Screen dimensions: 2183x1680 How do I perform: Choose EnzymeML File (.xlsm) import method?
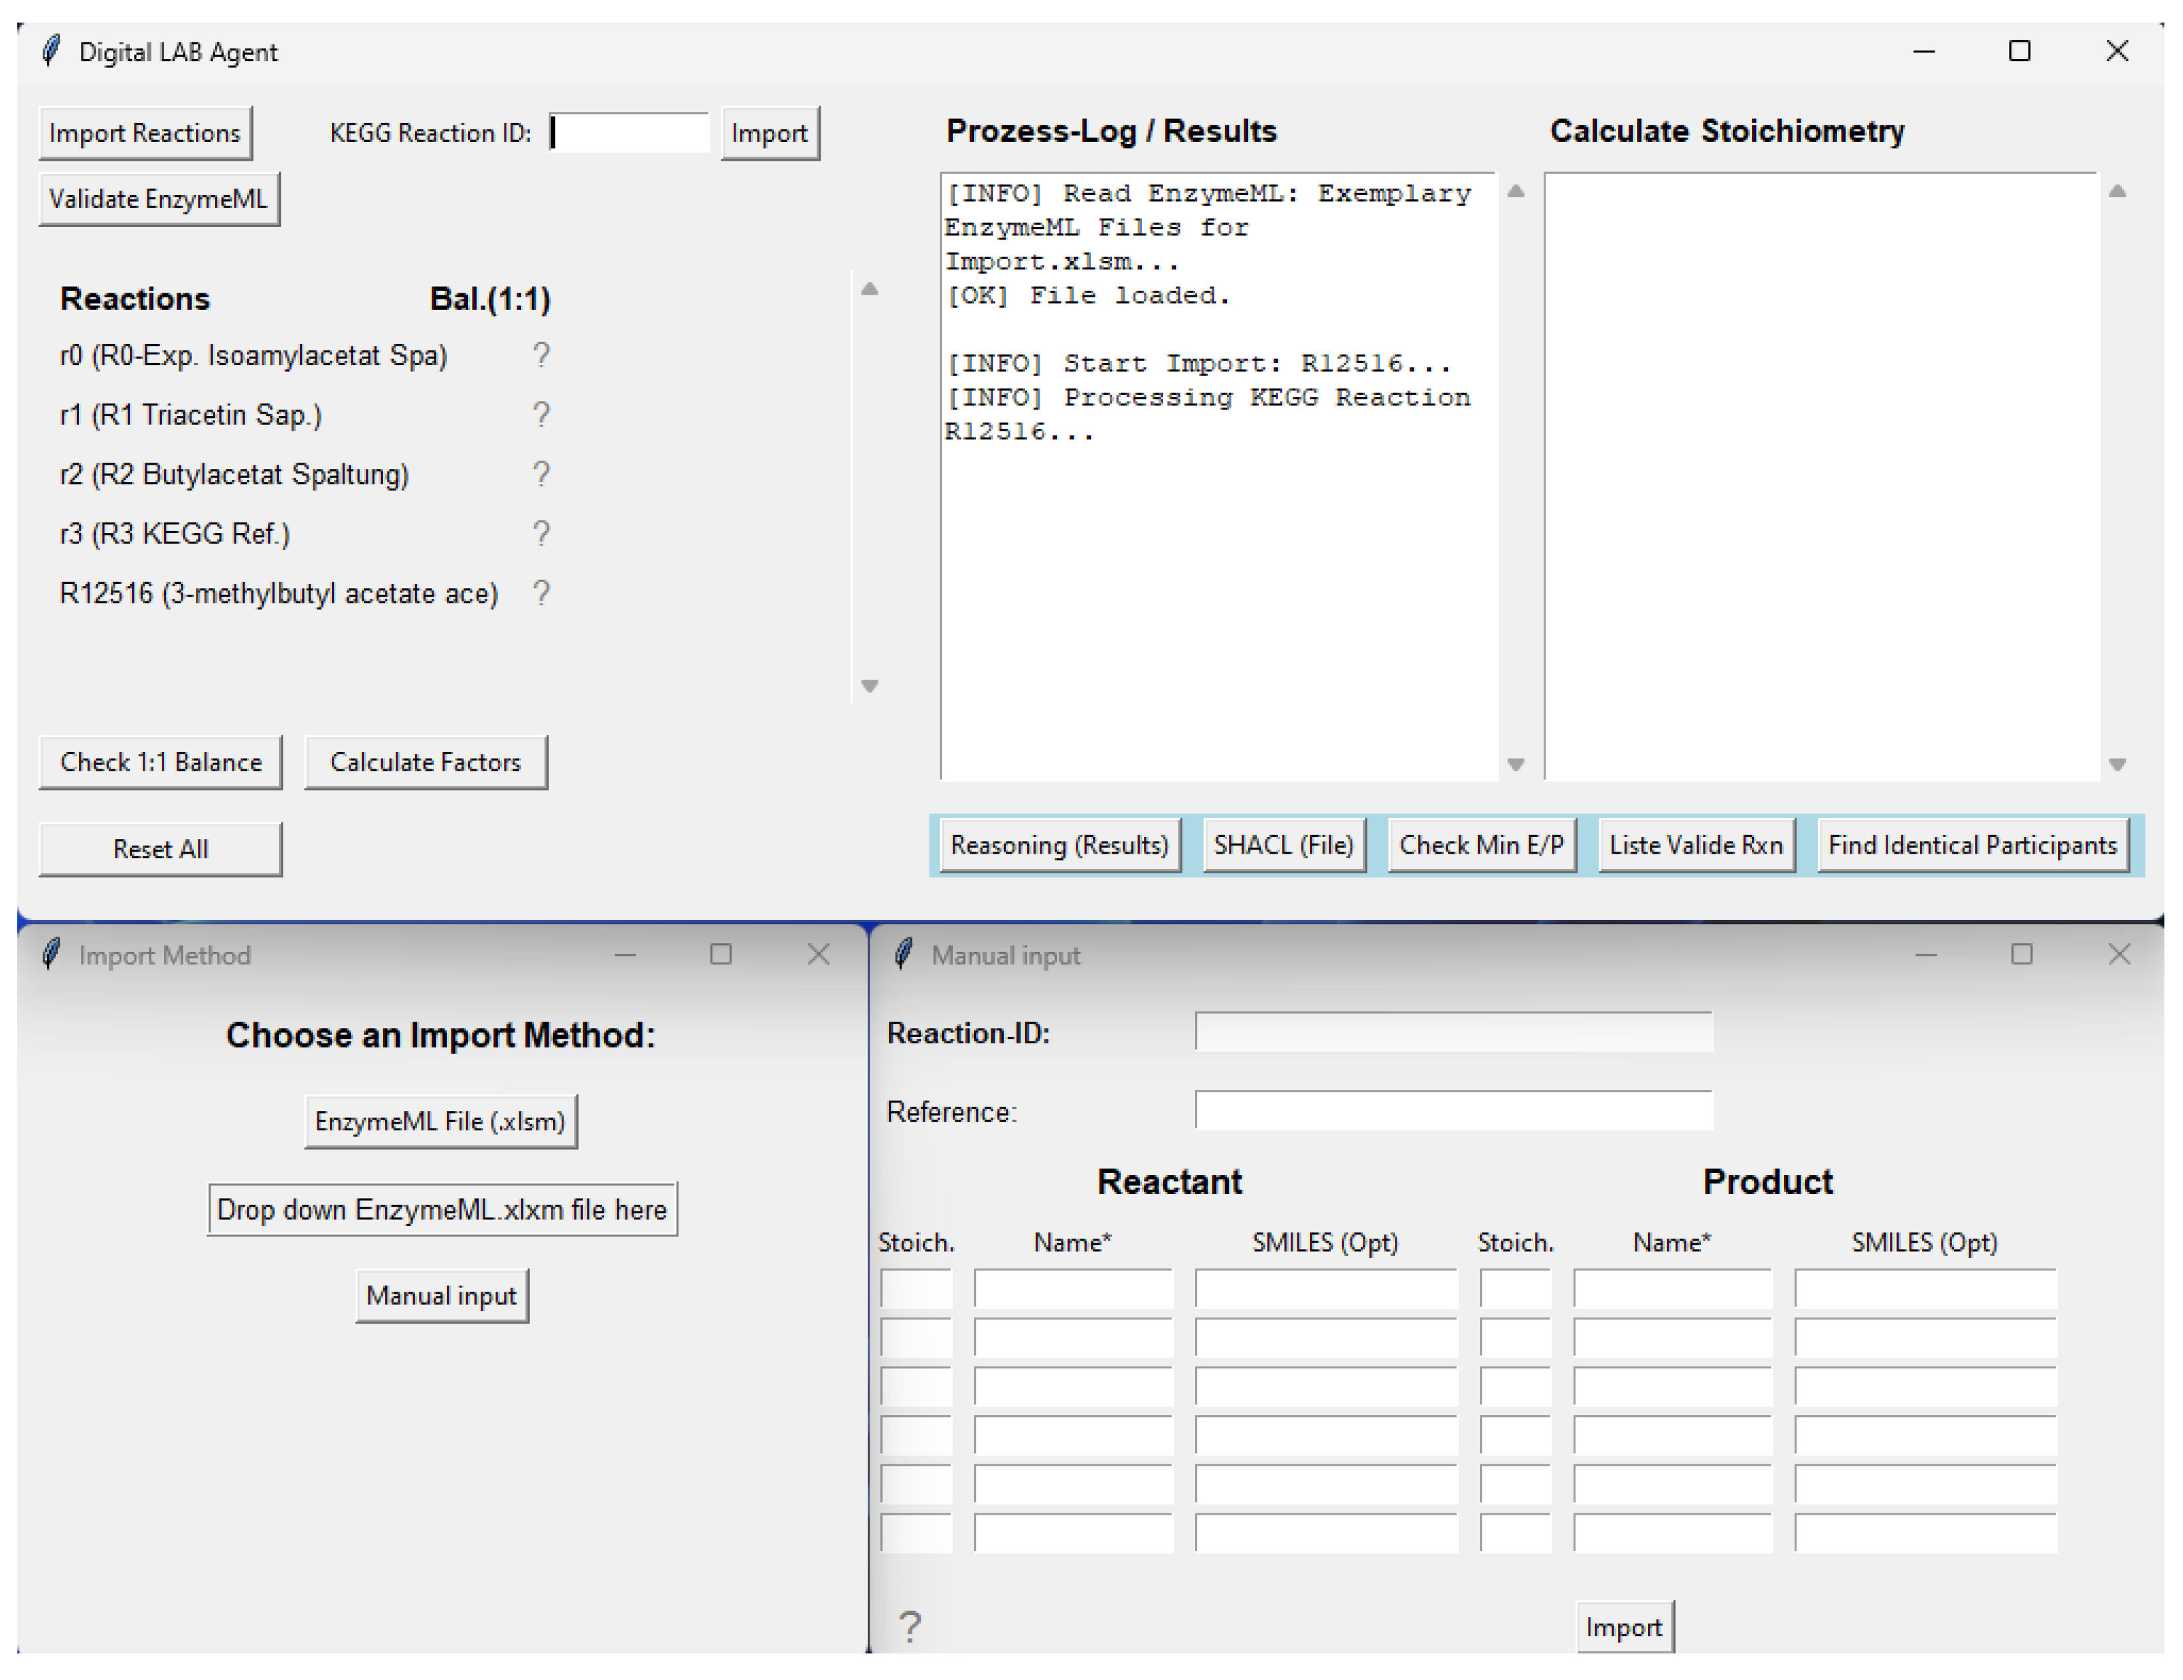click(440, 1120)
